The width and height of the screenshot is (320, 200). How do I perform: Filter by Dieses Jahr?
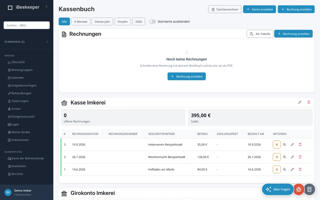pyautogui.click(x=102, y=22)
